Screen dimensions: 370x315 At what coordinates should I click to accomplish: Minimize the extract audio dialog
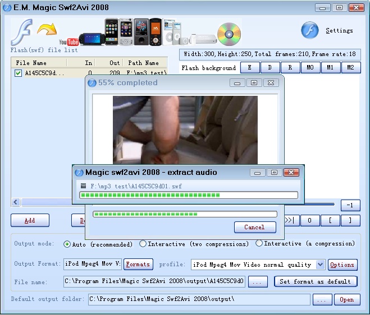(x=258, y=173)
